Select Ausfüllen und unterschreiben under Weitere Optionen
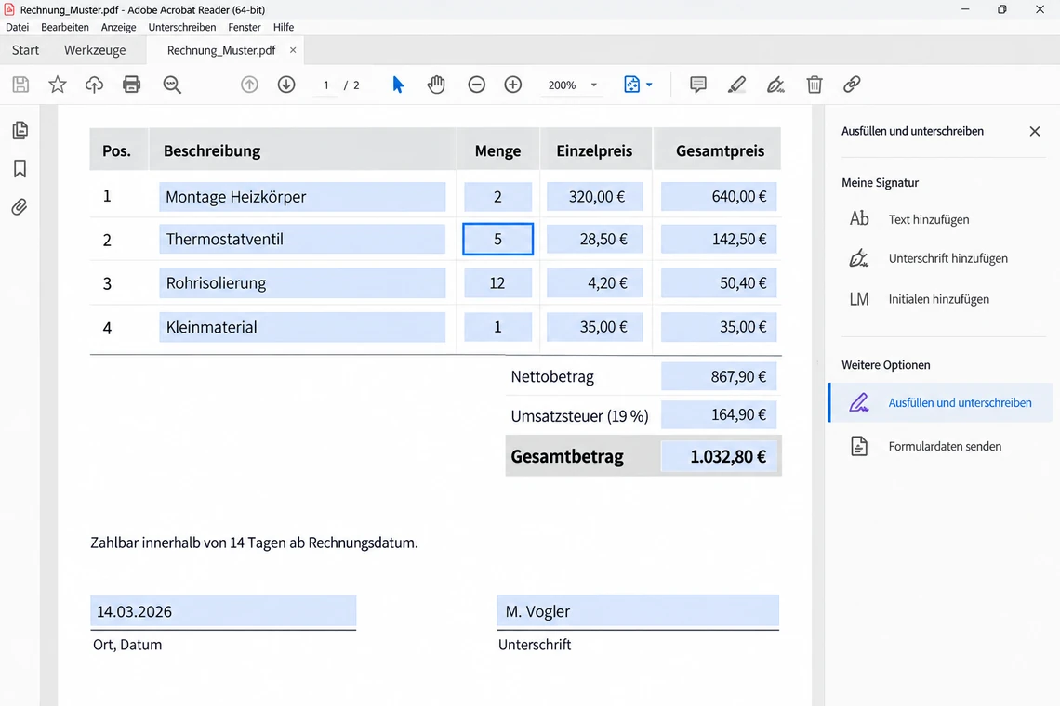The height and width of the screenshot is (706, 1060). (x=940, y=402)
